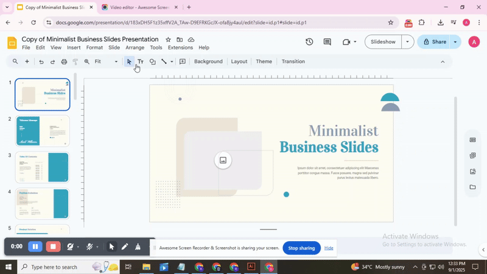Image resolution: width=487 pixels, height=274 pixels.
Task: Expand the Slideshow options arrow
Action: tap(407, 42)
